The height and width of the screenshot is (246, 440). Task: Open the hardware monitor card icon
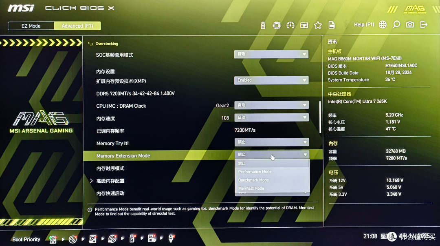(x=304, y=25)
